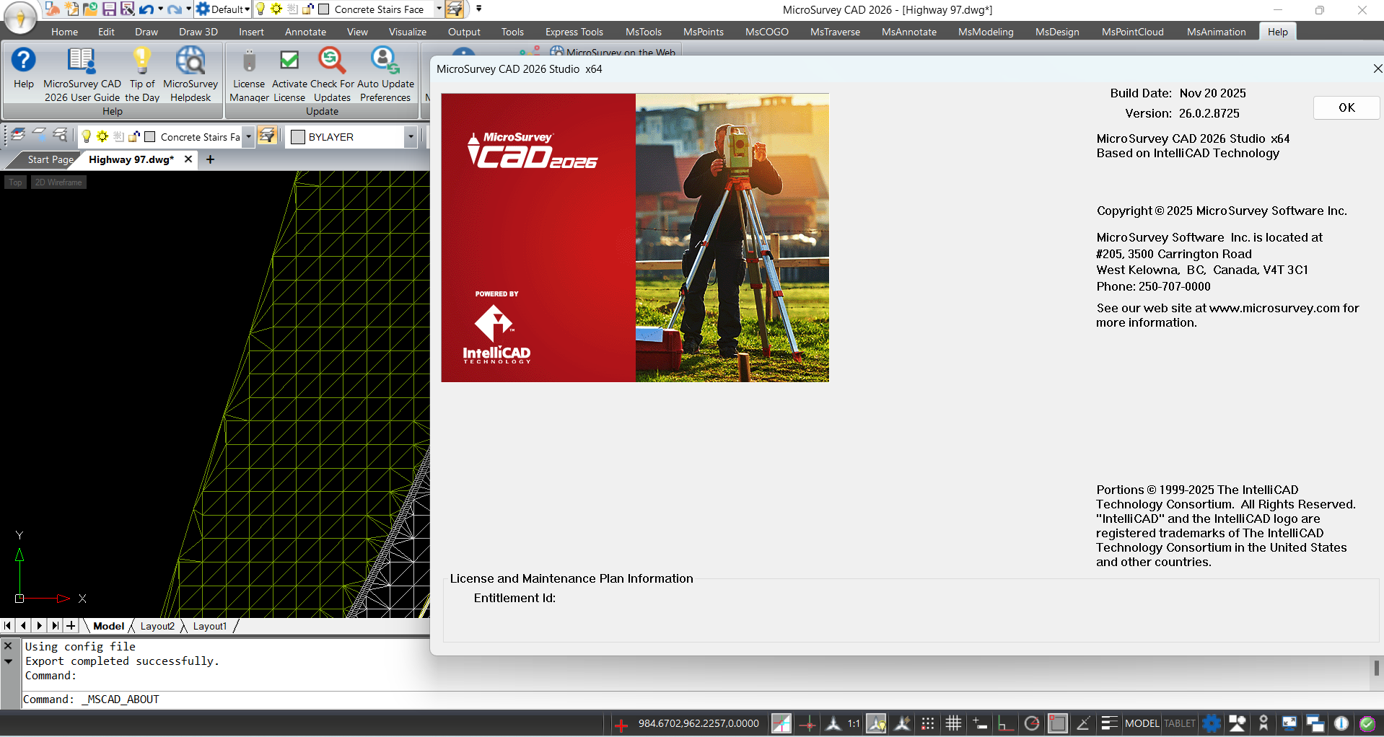1384x737 pixels.
Task: Jump to the first layout tab arrow
Action: (8, 626)
